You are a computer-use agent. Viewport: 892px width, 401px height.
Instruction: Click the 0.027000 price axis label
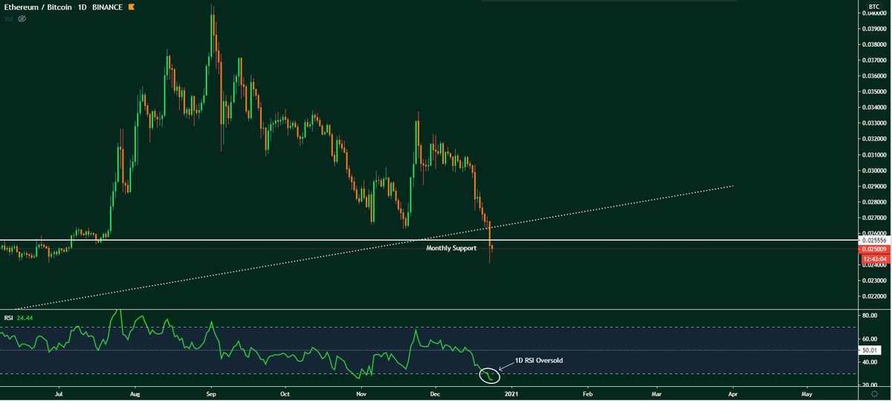click(875, 218)
